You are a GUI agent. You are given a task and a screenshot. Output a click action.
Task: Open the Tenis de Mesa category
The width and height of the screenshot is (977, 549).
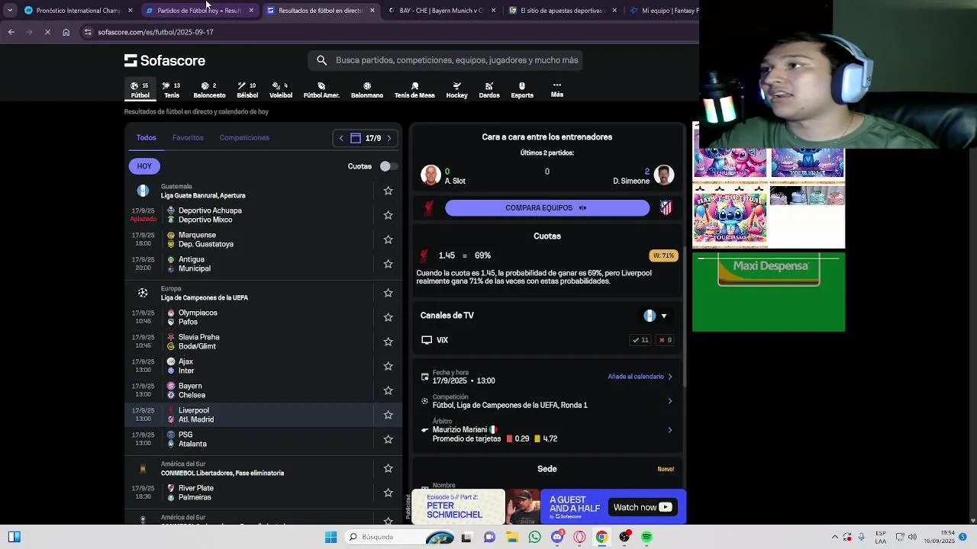(x=414, y=90)
